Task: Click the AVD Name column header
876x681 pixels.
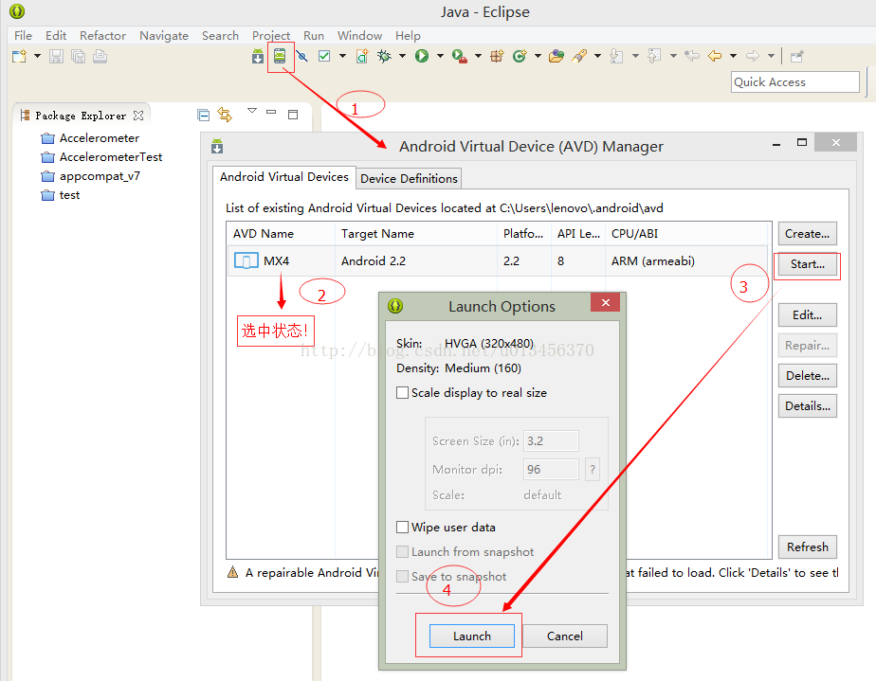Action: coord(281,234)
